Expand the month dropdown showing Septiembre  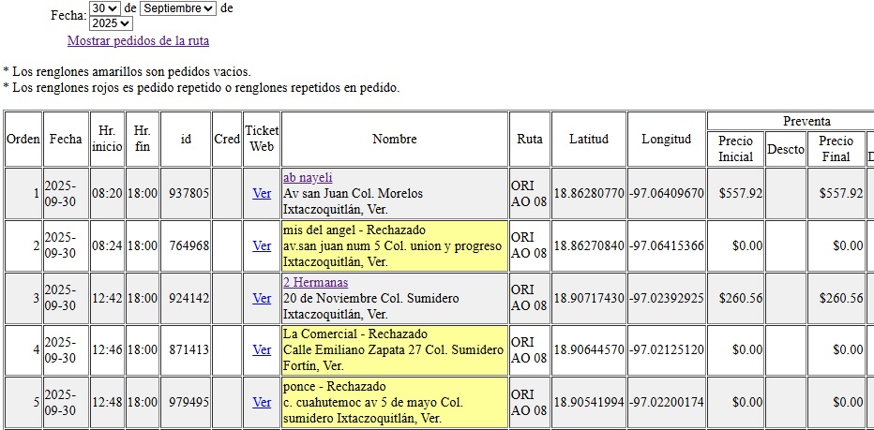[x=178, y=8]
